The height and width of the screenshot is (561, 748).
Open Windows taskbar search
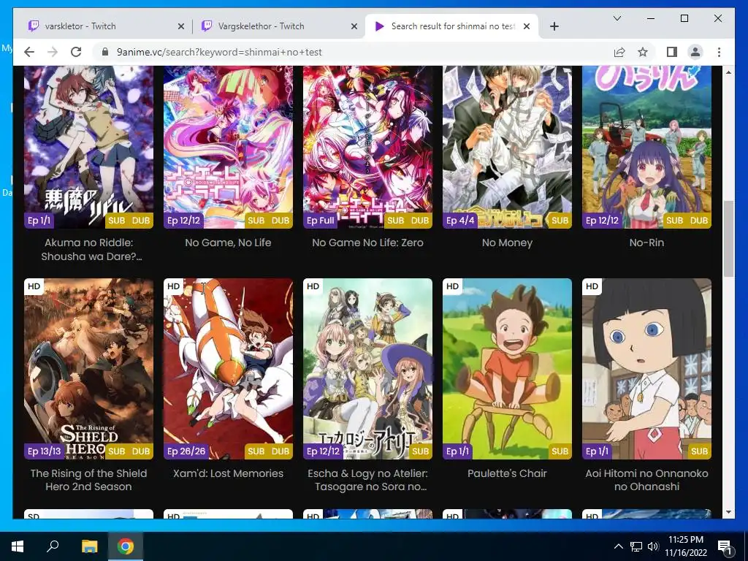pos(53,546)
